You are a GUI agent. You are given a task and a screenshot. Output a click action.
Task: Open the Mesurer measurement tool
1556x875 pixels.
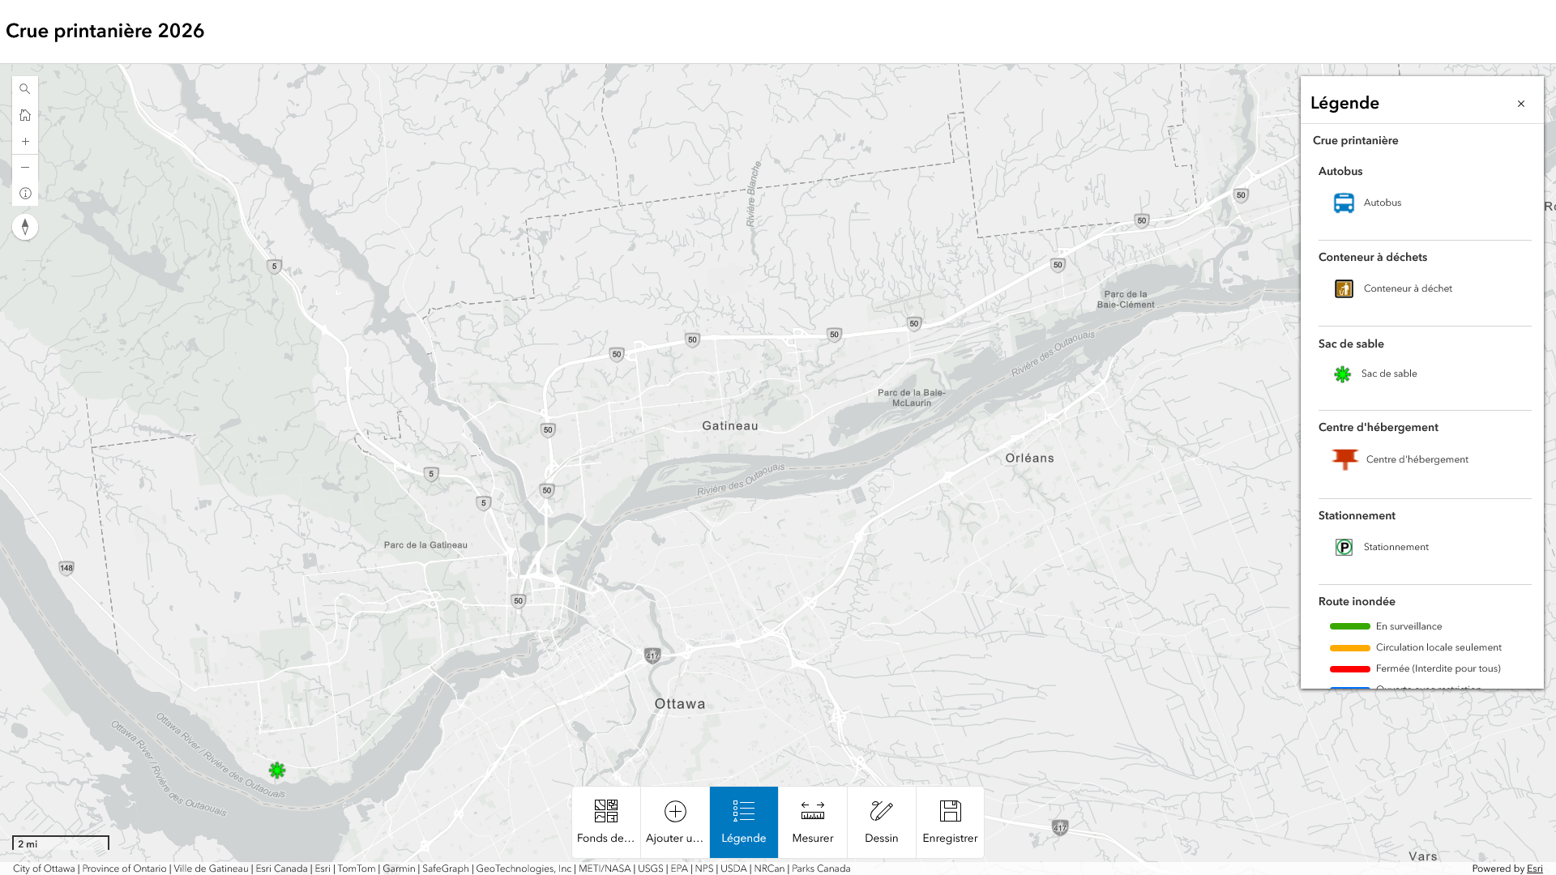click(812, 822)
